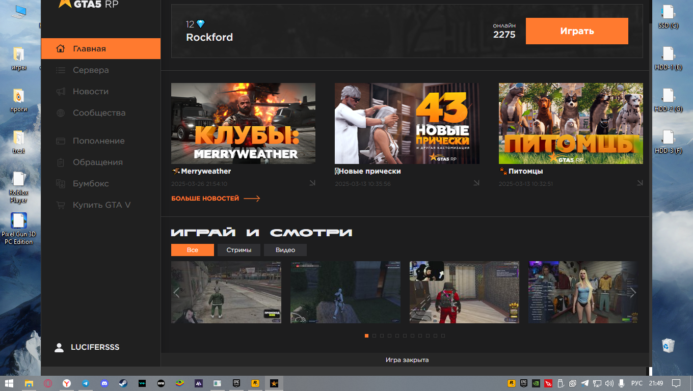The height and width of the screenshot is (391, 693).
Task: Click the Rockford server name
Action: tap(209, 37)
